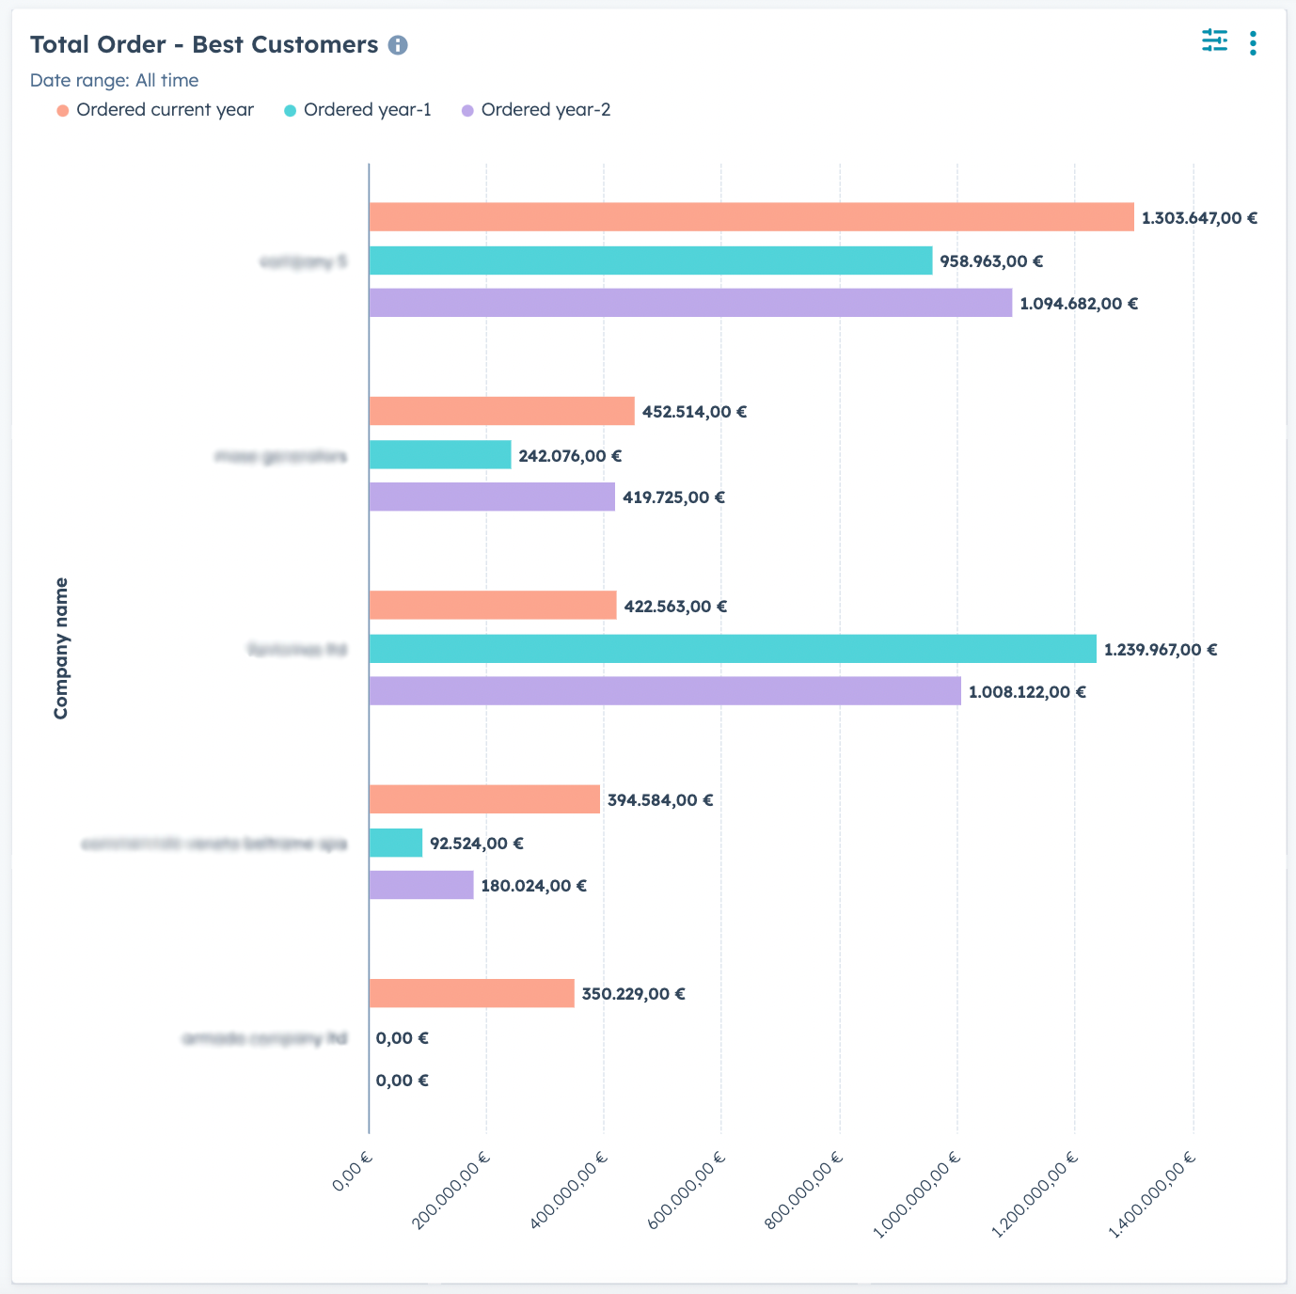Image resolution: width=1296 pixels, height=1294 pixels.
Task: Click the 452.514,00 € orange bar
Action: (x=501, y=411)
